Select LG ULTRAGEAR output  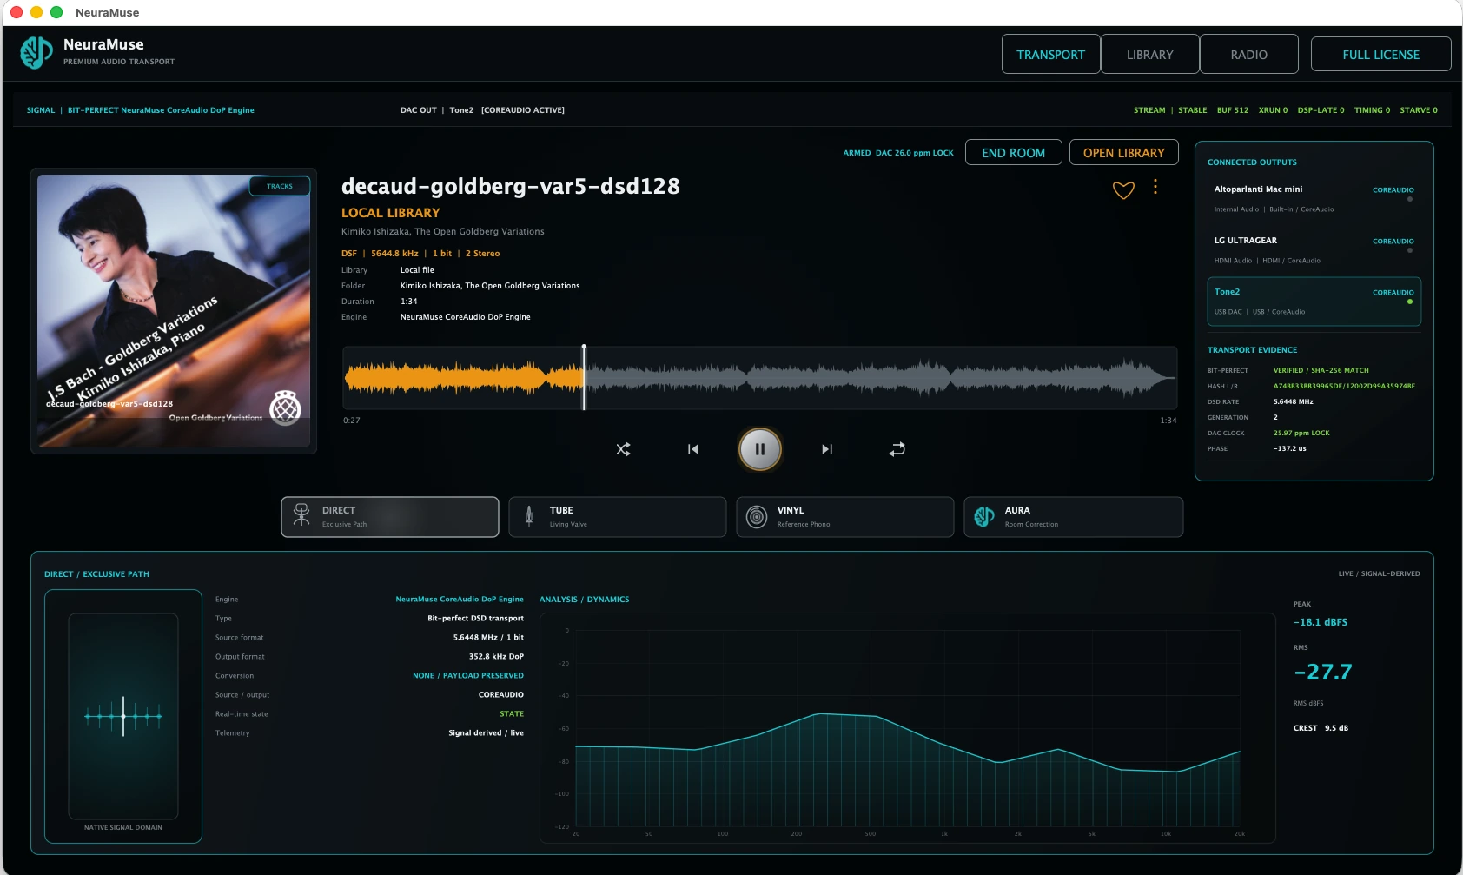tap(1314, 249)
